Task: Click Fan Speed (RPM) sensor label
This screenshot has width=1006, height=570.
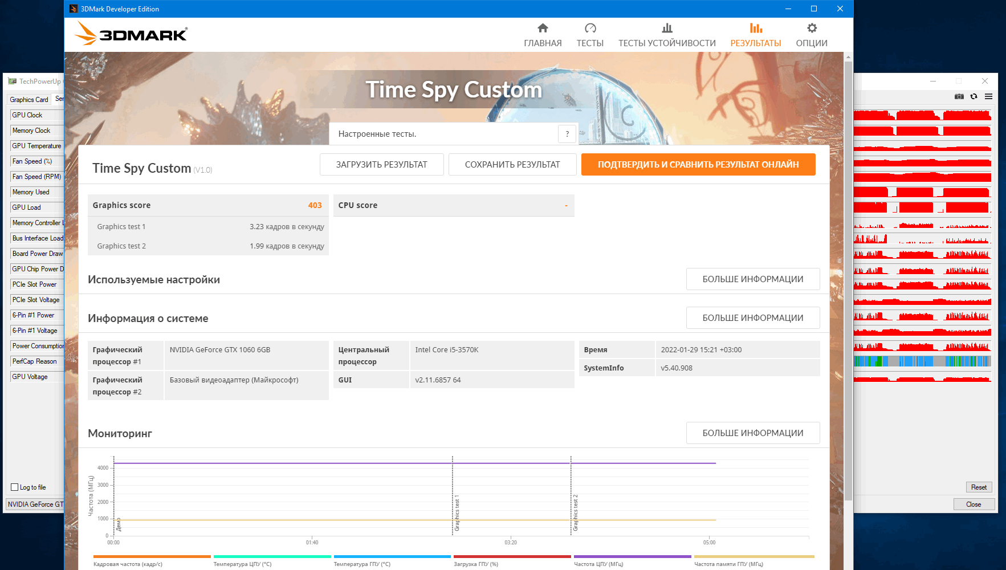Action: pos(36,176)
